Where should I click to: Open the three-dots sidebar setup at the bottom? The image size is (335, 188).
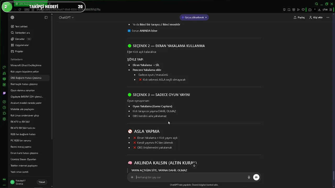pos(4,185)
